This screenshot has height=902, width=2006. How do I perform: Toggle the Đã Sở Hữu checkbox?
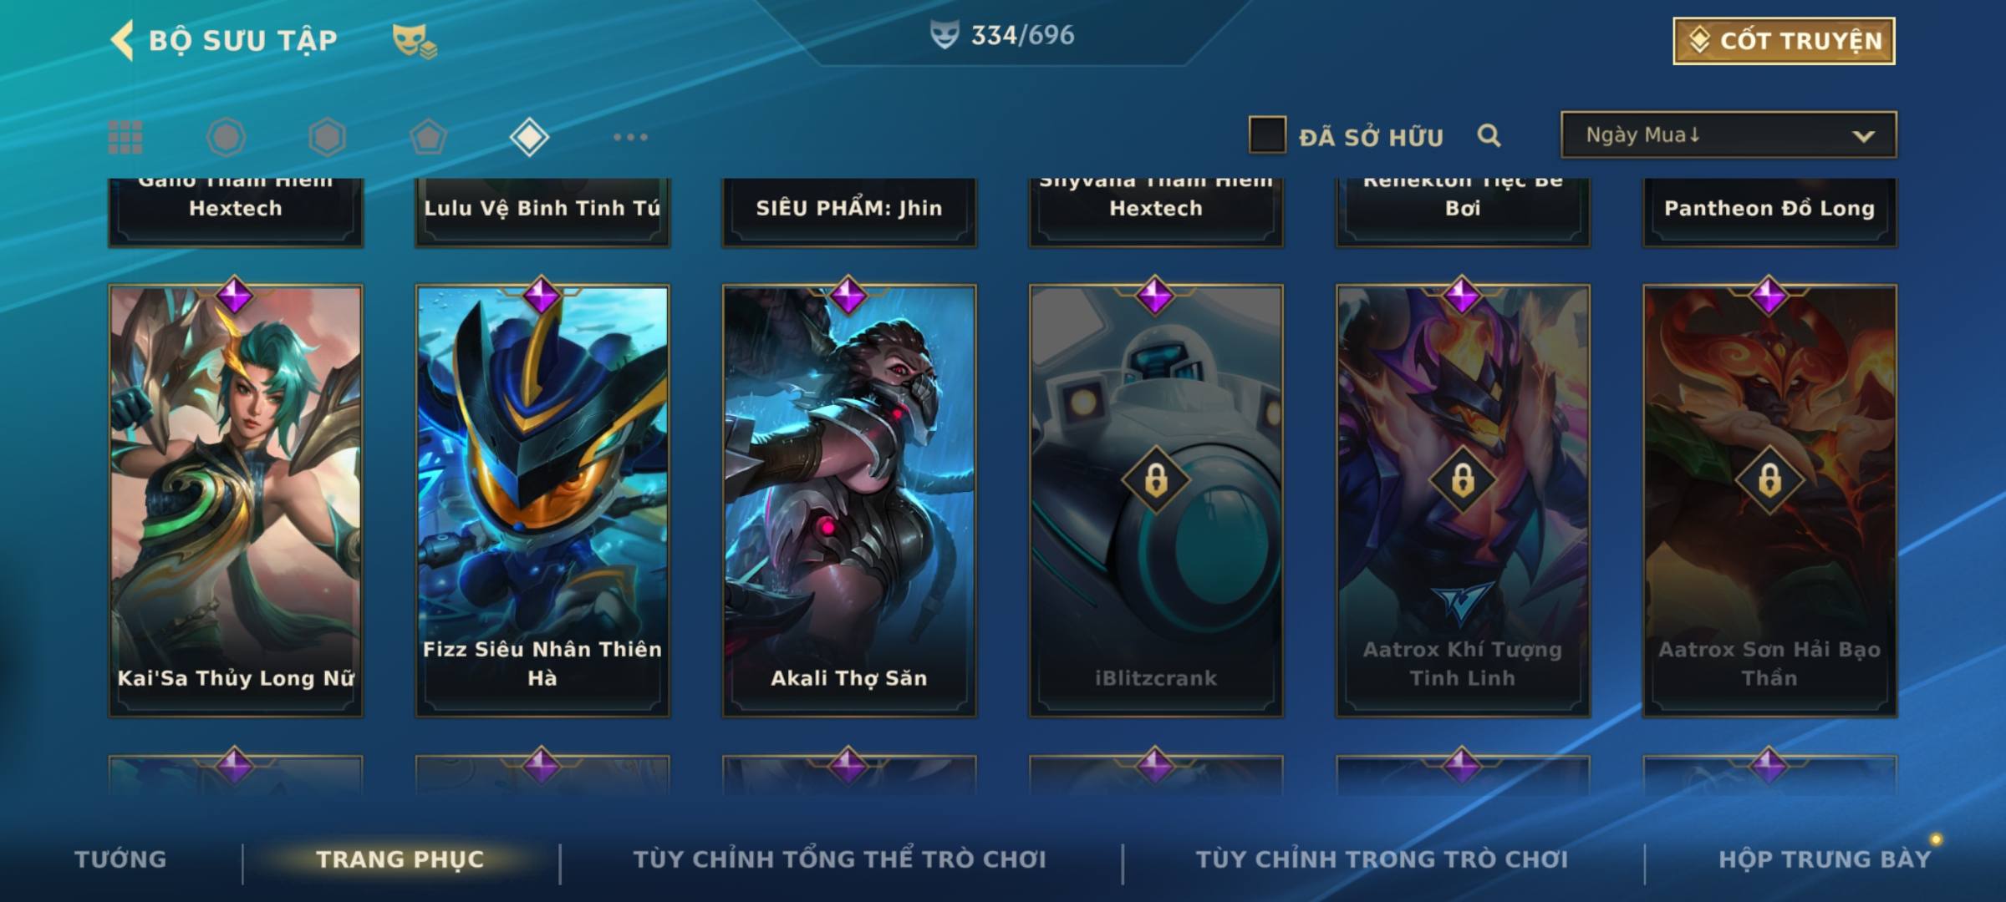point(1267,134)
